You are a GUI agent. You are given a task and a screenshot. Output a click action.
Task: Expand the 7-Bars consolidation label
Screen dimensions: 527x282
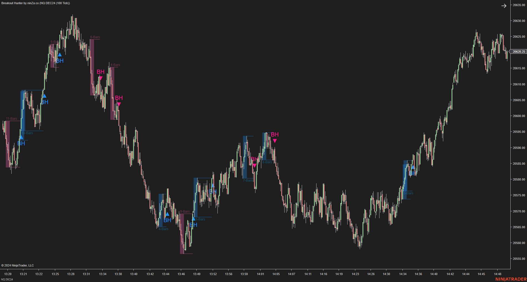coord(248,180)
